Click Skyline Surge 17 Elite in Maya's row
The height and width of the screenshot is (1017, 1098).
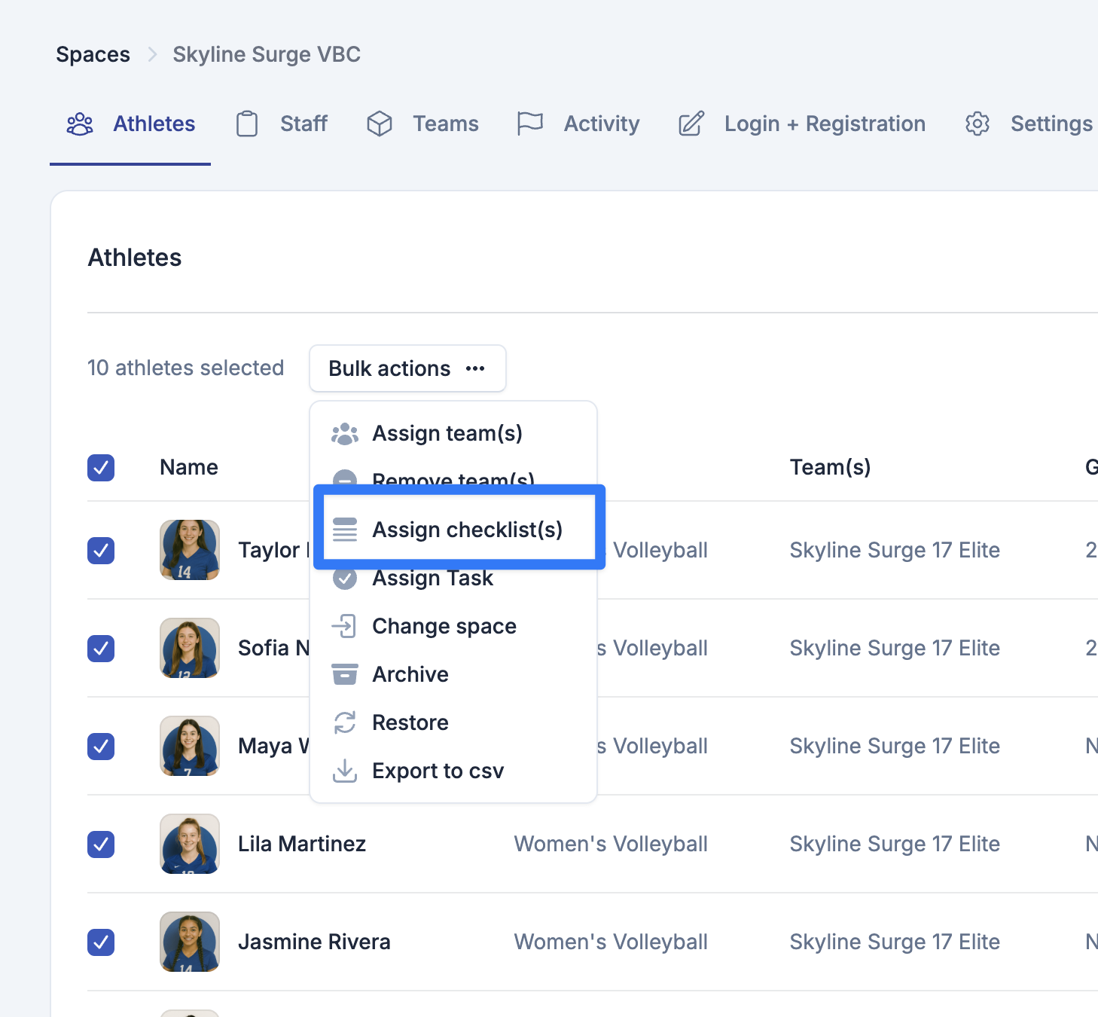(895, 746)
